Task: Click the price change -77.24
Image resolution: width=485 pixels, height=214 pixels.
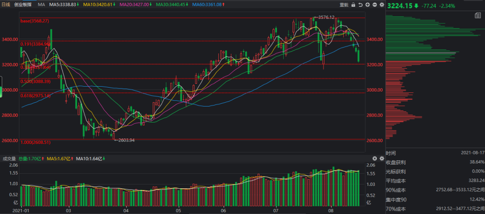Action: tap(429, 5)
